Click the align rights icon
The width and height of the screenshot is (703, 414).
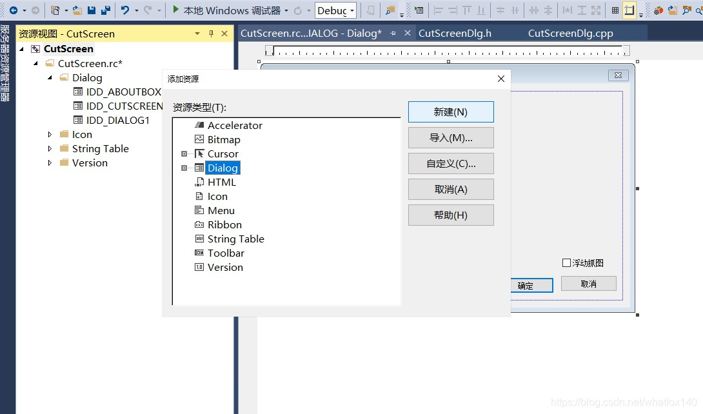tap(452, 10)
